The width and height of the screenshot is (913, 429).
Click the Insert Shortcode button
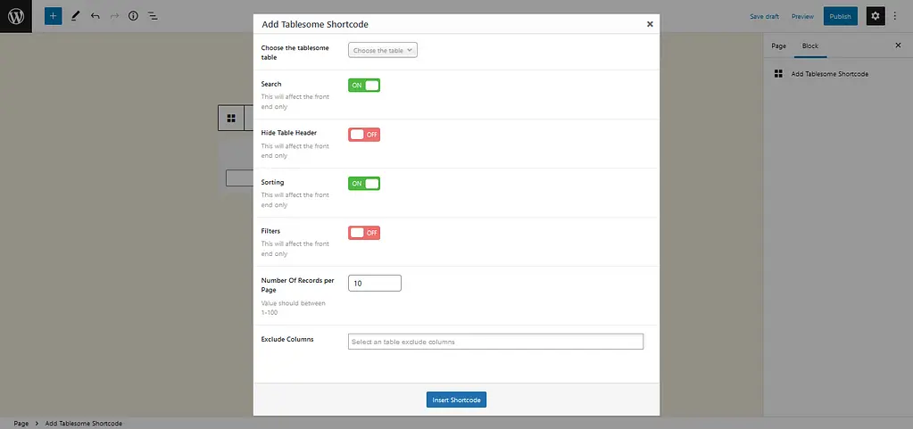point(457,400)
